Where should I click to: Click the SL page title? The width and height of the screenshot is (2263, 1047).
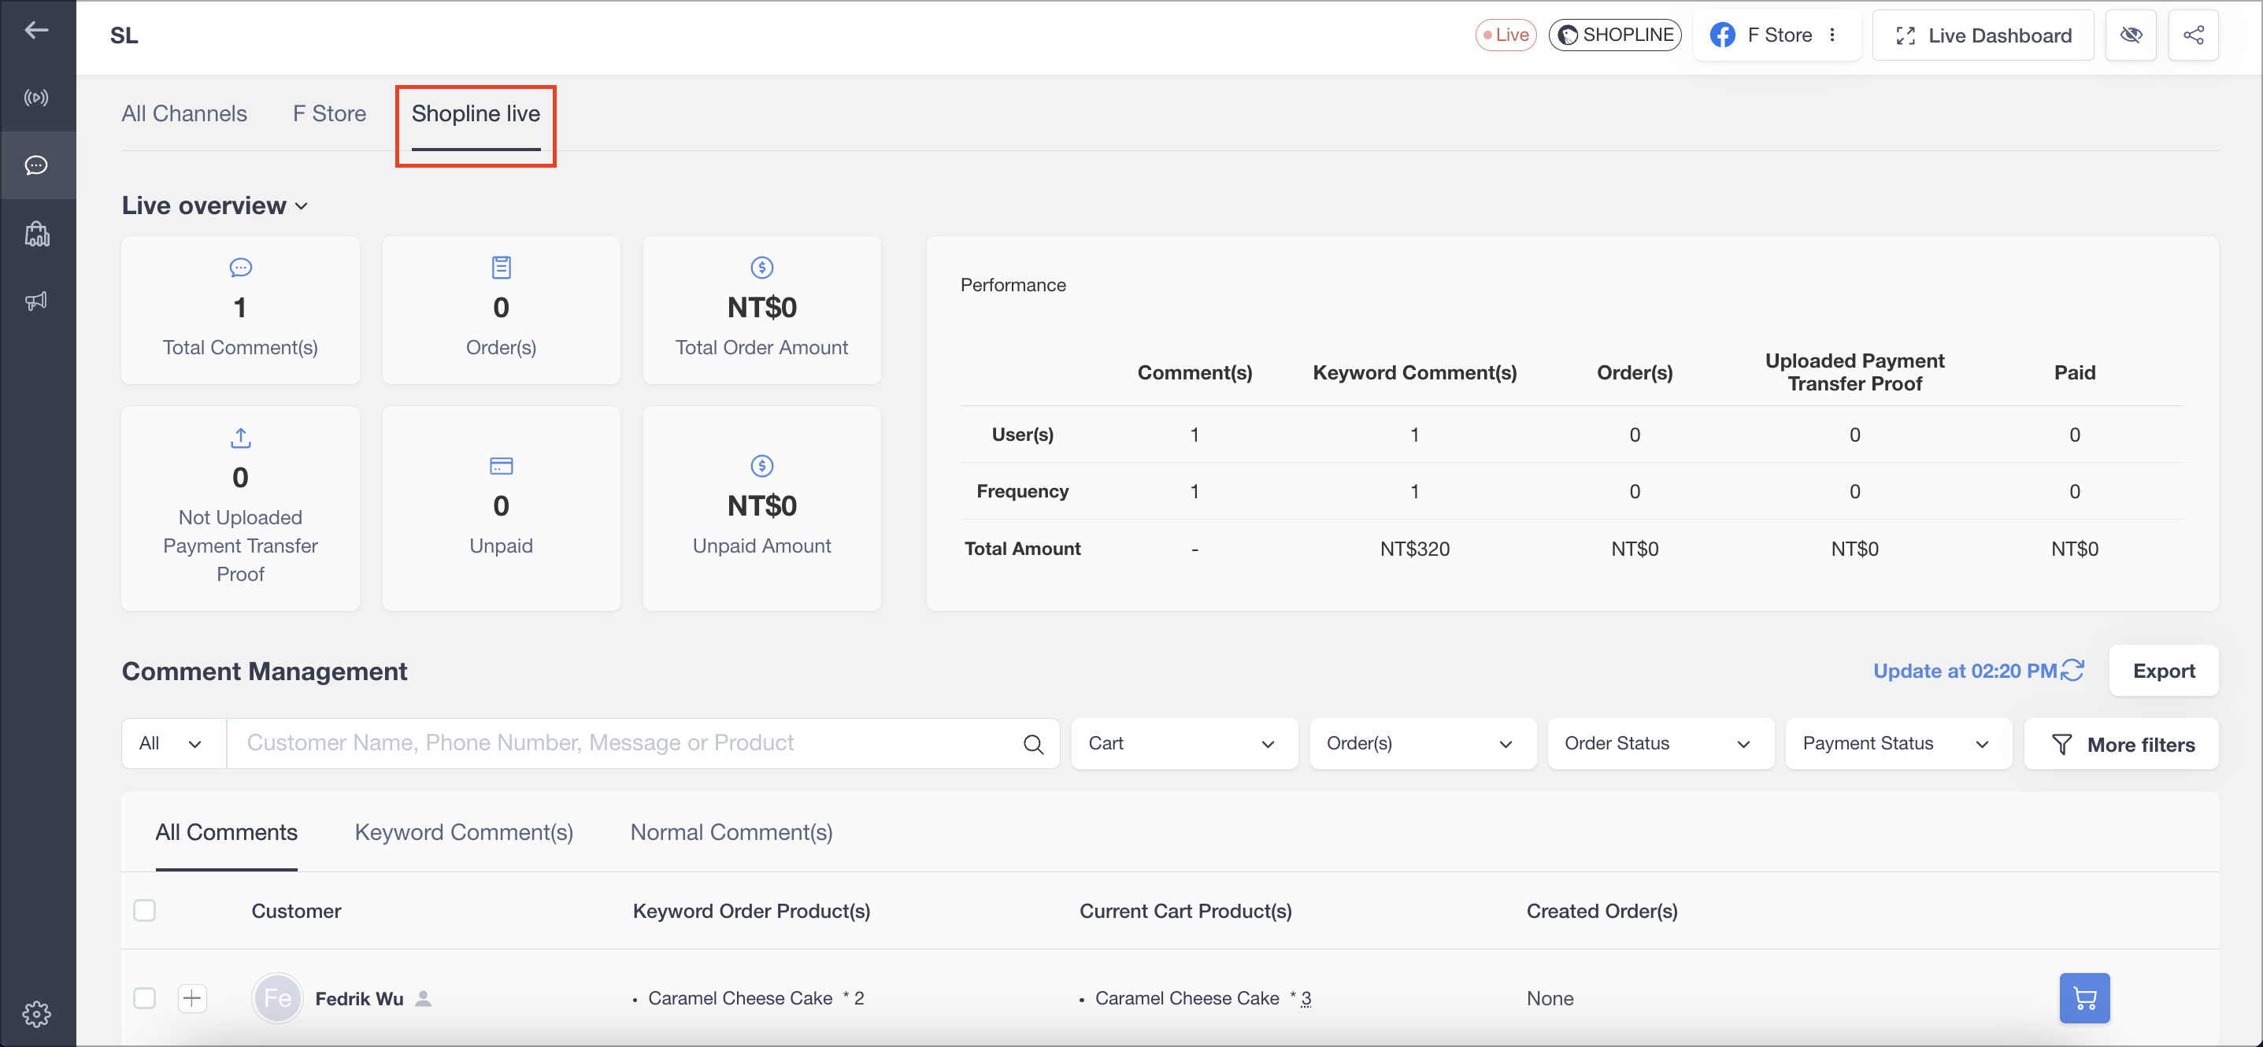124,35
